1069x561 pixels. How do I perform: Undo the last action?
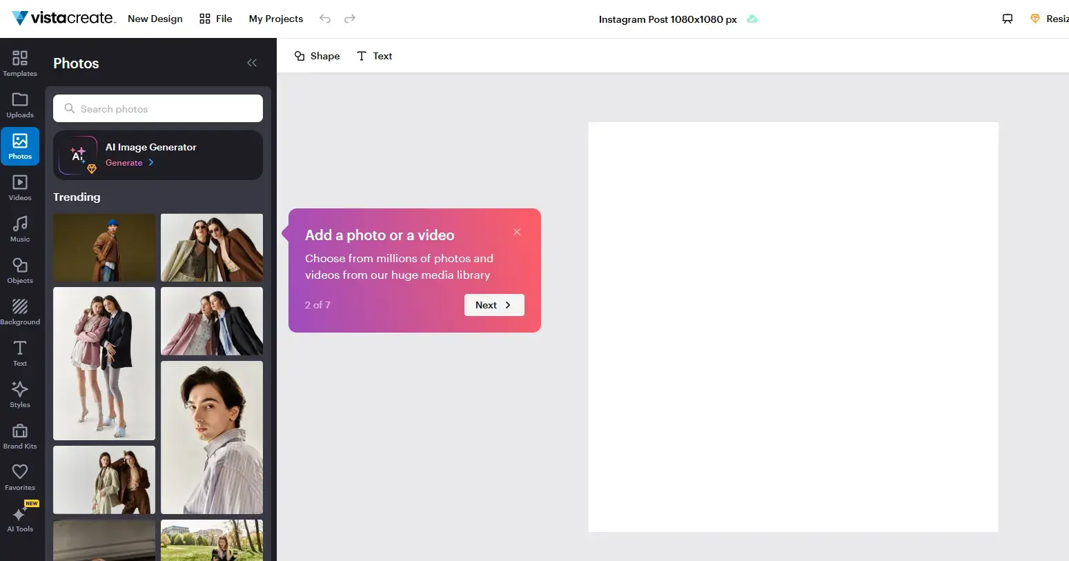[x=325, y=19]
